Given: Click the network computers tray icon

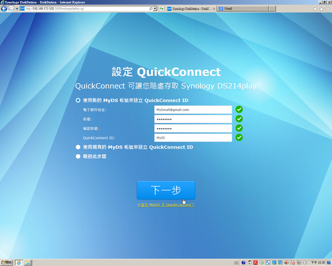Looking at the screenshot, I should pos(299,263).
